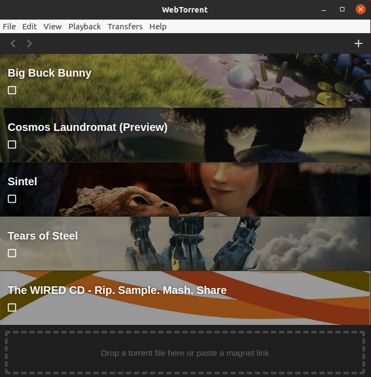The image size is (371, 377).
Task: Click the drop torrent file area
Action: [185, 353]
